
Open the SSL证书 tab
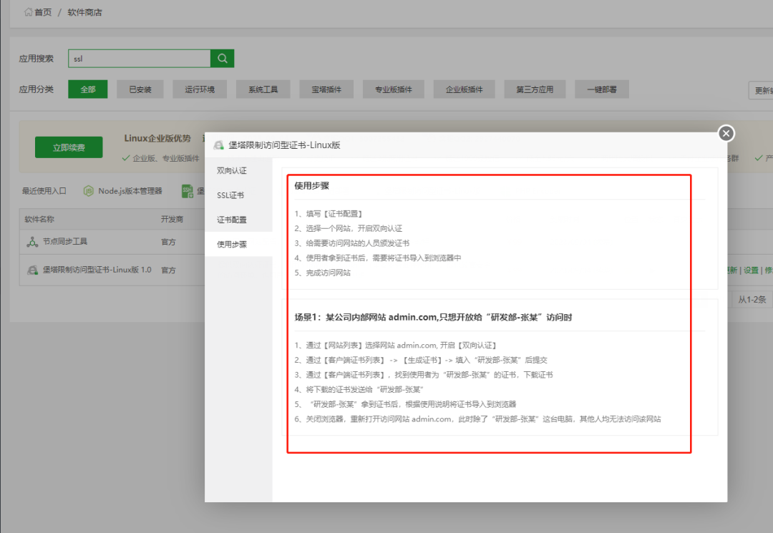pyautogui.click(x=230, y=195)
